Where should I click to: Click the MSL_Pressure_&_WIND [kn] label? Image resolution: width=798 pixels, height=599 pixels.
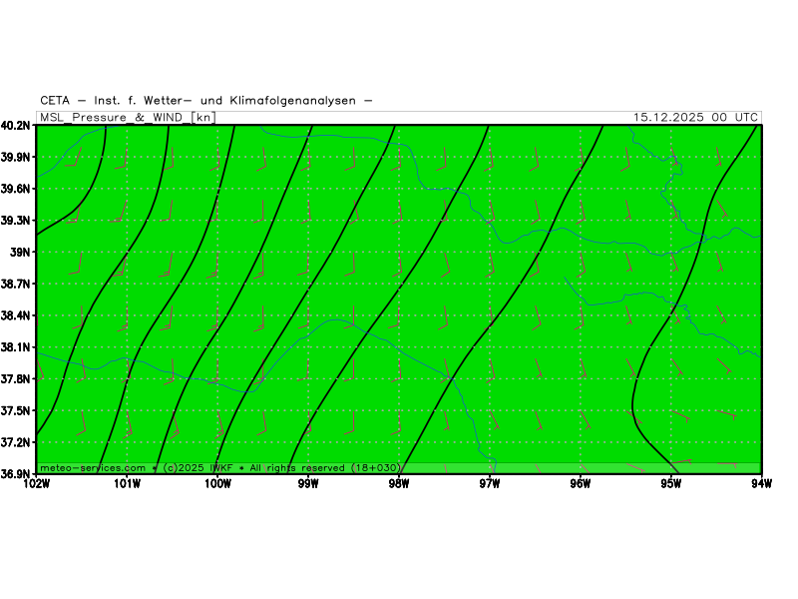126,117
